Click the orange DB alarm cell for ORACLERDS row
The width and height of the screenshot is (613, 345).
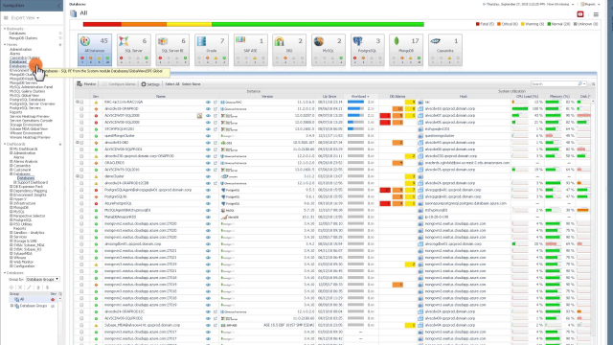[x=397, y=163]
